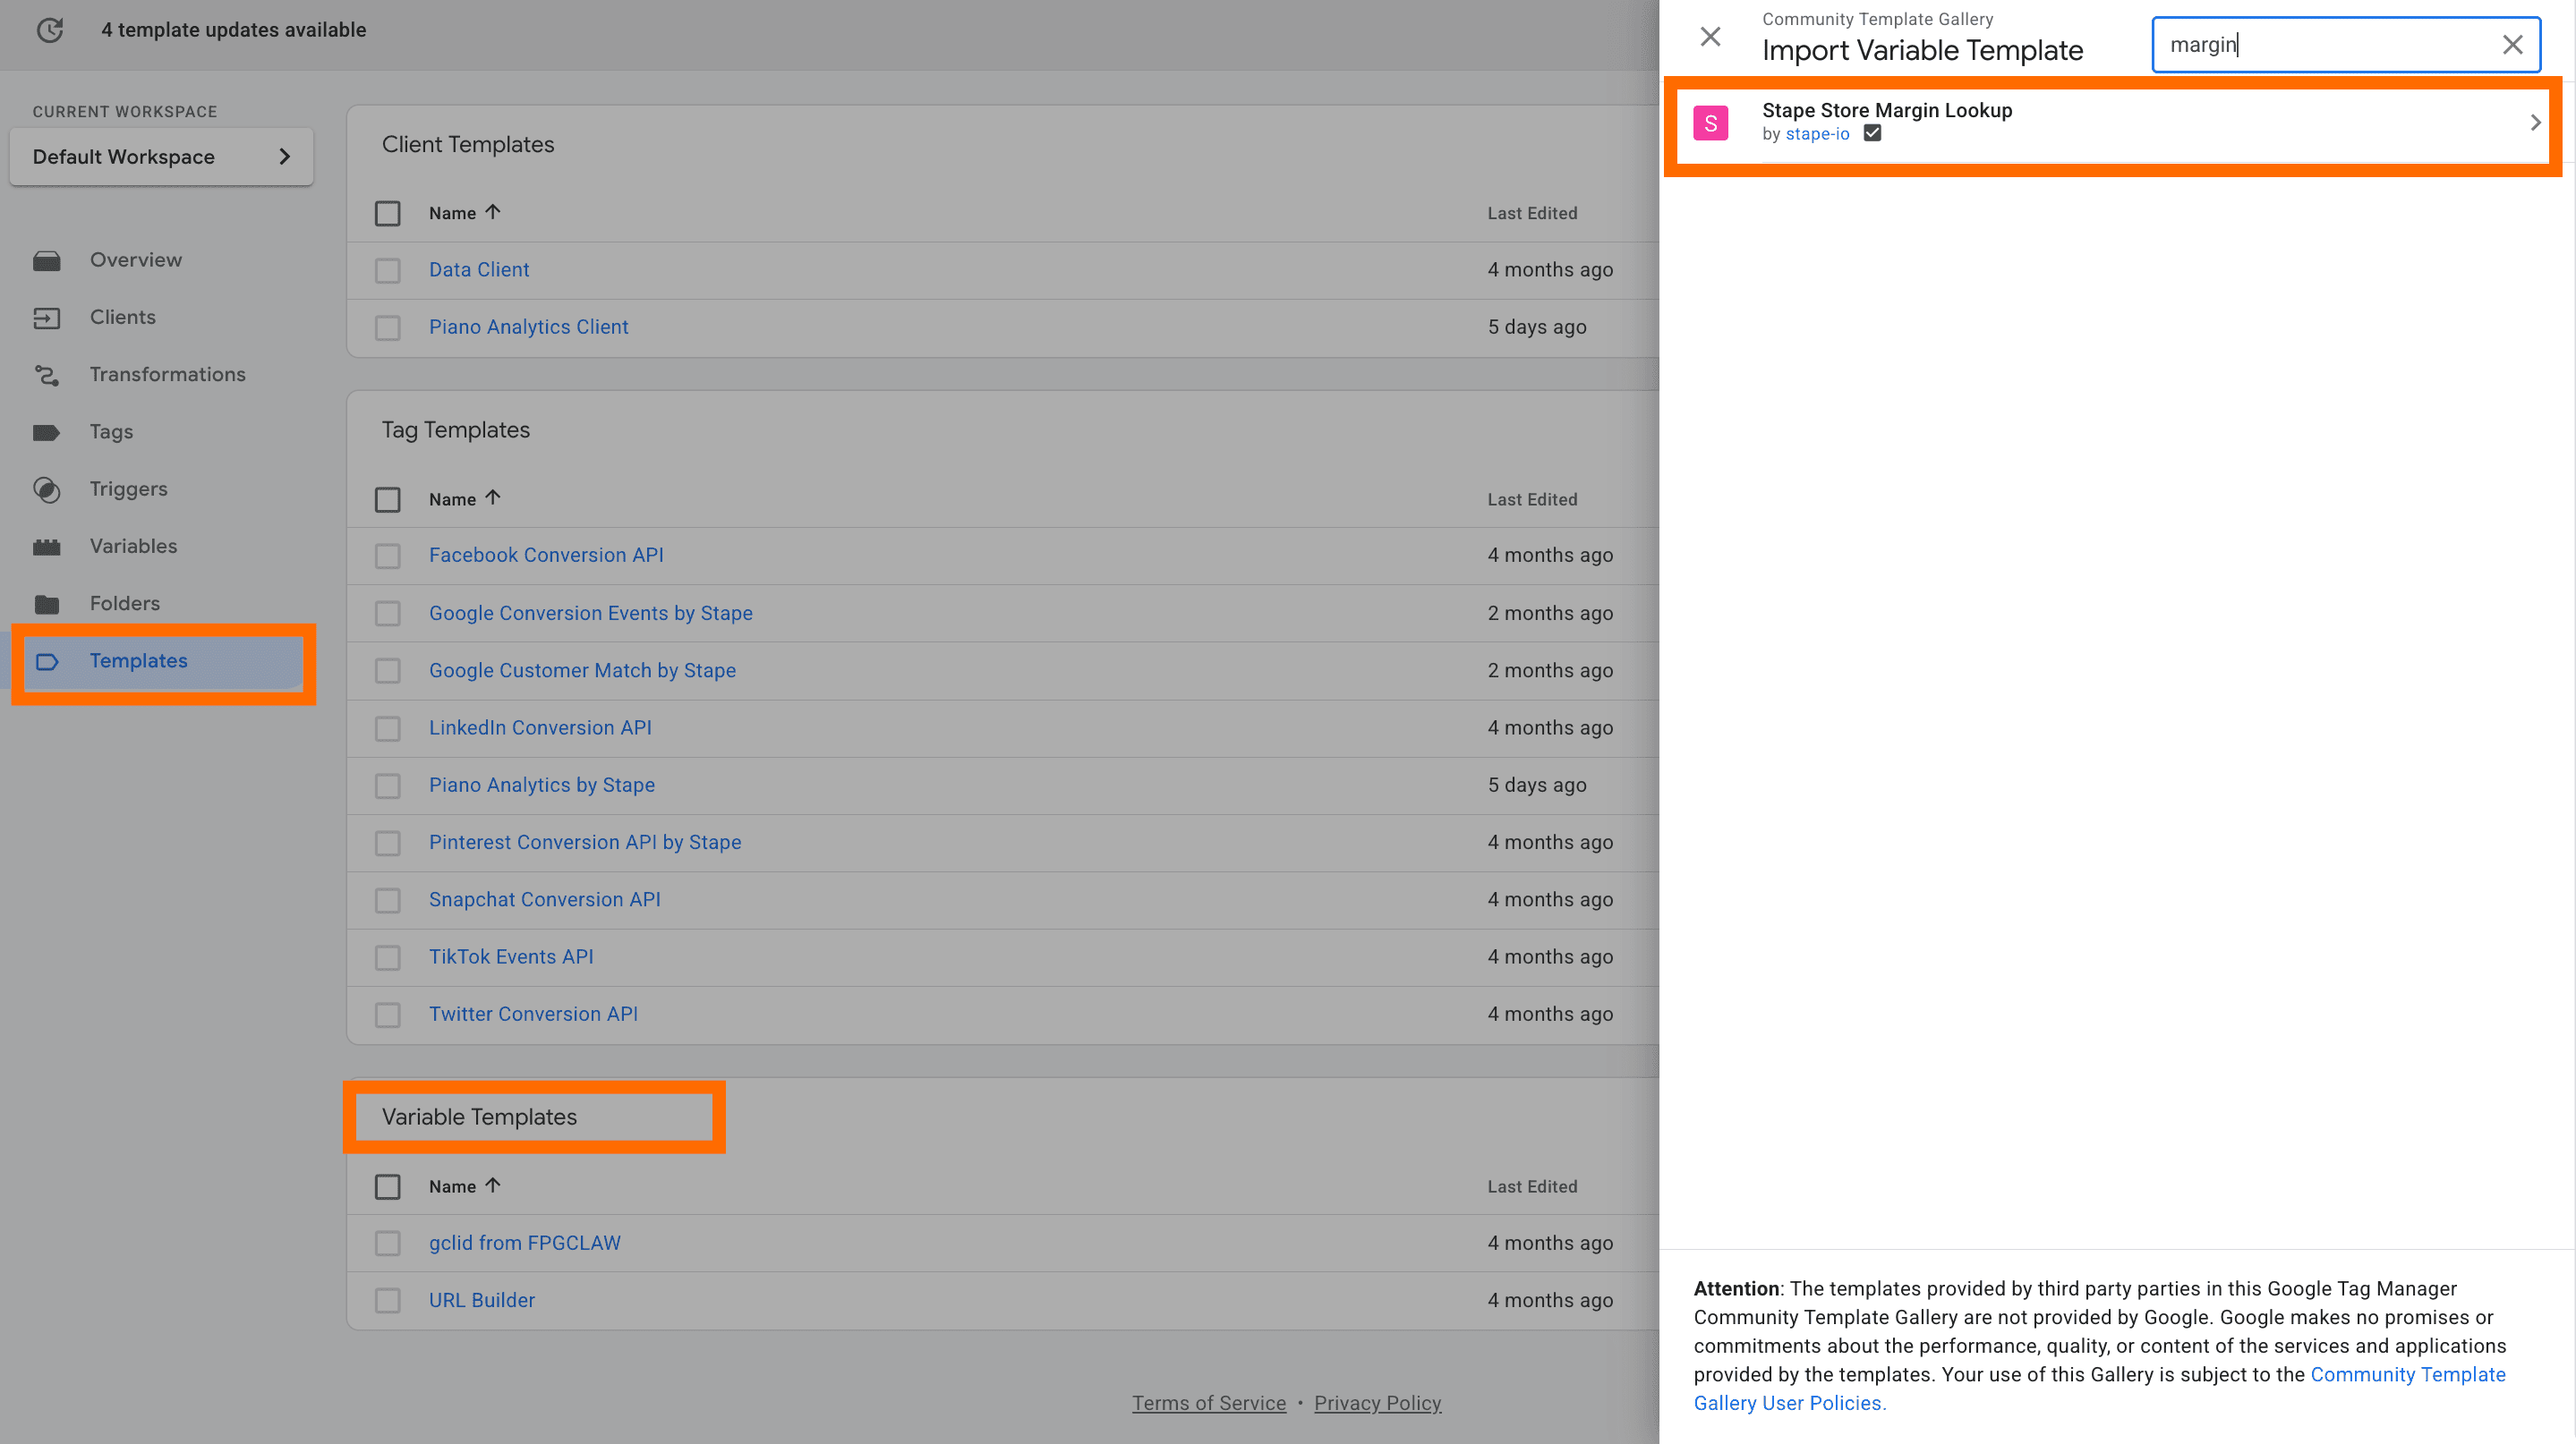Check the select-all checkbox in Variable Templates
Image resolution: width=2576 pixels, height=1444 pixels.
(388, 1186)
